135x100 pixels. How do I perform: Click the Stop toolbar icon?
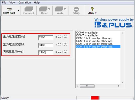pyautogui.click(x=76, y=9)
